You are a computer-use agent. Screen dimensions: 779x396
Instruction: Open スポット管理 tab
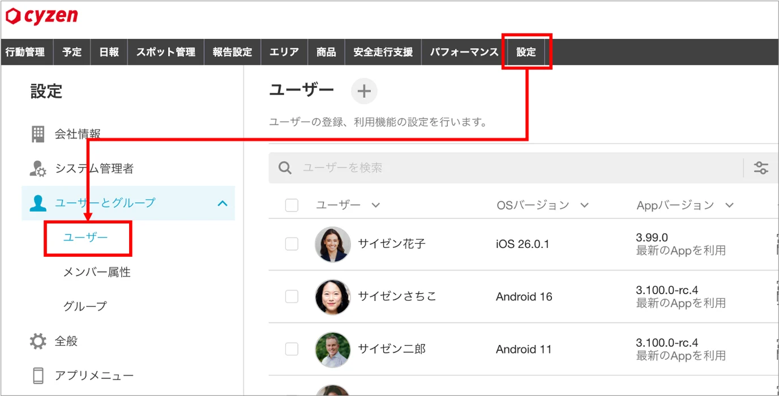(166, 52)
